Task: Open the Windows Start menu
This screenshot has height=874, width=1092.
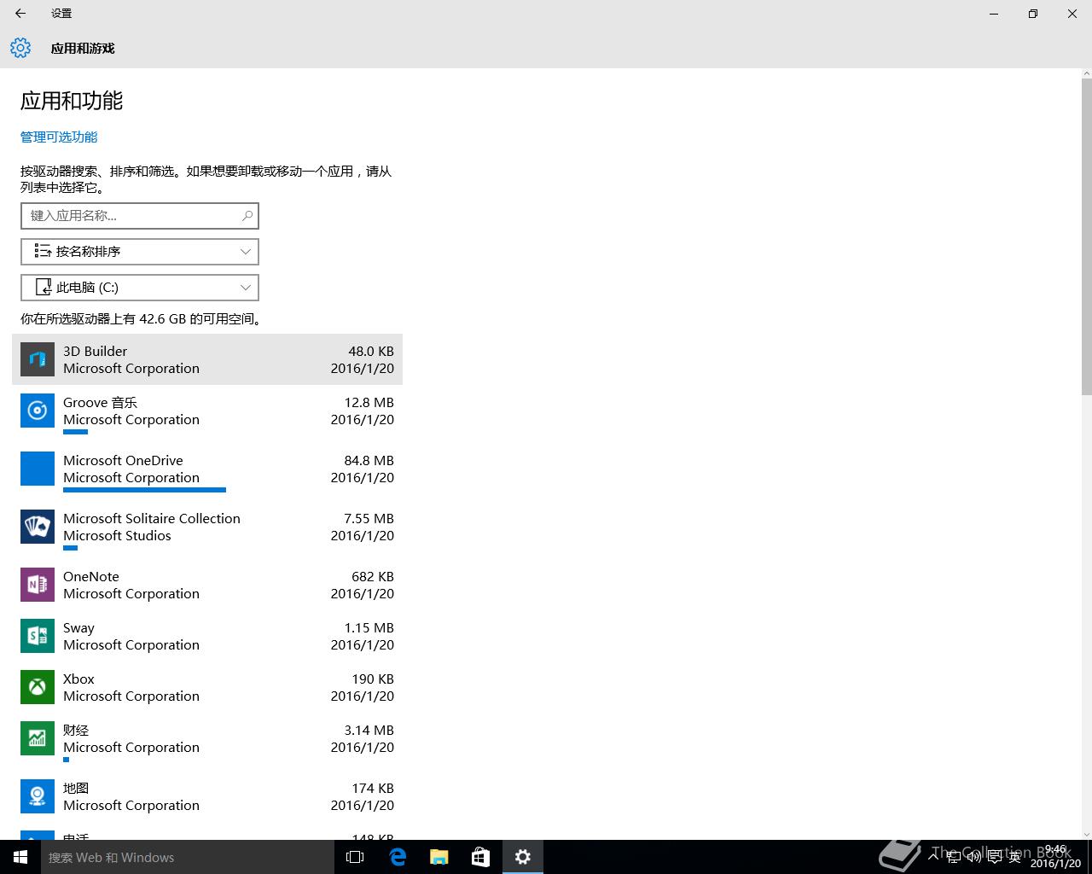Action: (20, 857)
